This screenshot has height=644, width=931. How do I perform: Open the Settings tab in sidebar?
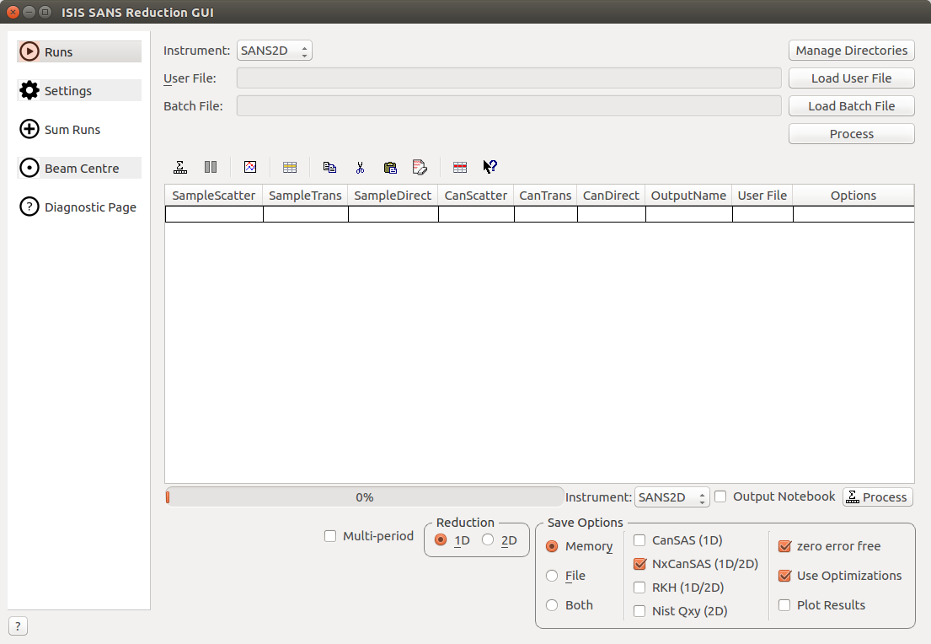(x=79, y=91)
